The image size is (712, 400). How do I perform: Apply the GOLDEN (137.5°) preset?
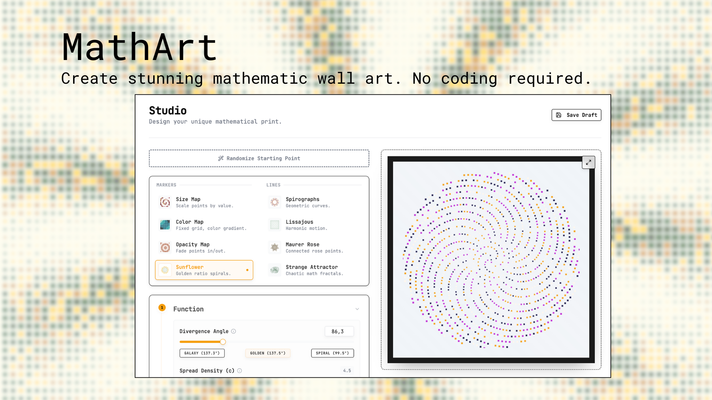[x=267, y=353]
